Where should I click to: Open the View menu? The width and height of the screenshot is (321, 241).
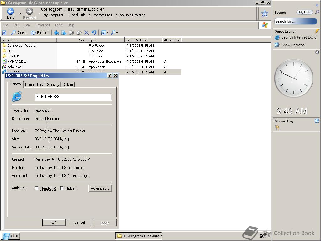pos(27,25)
